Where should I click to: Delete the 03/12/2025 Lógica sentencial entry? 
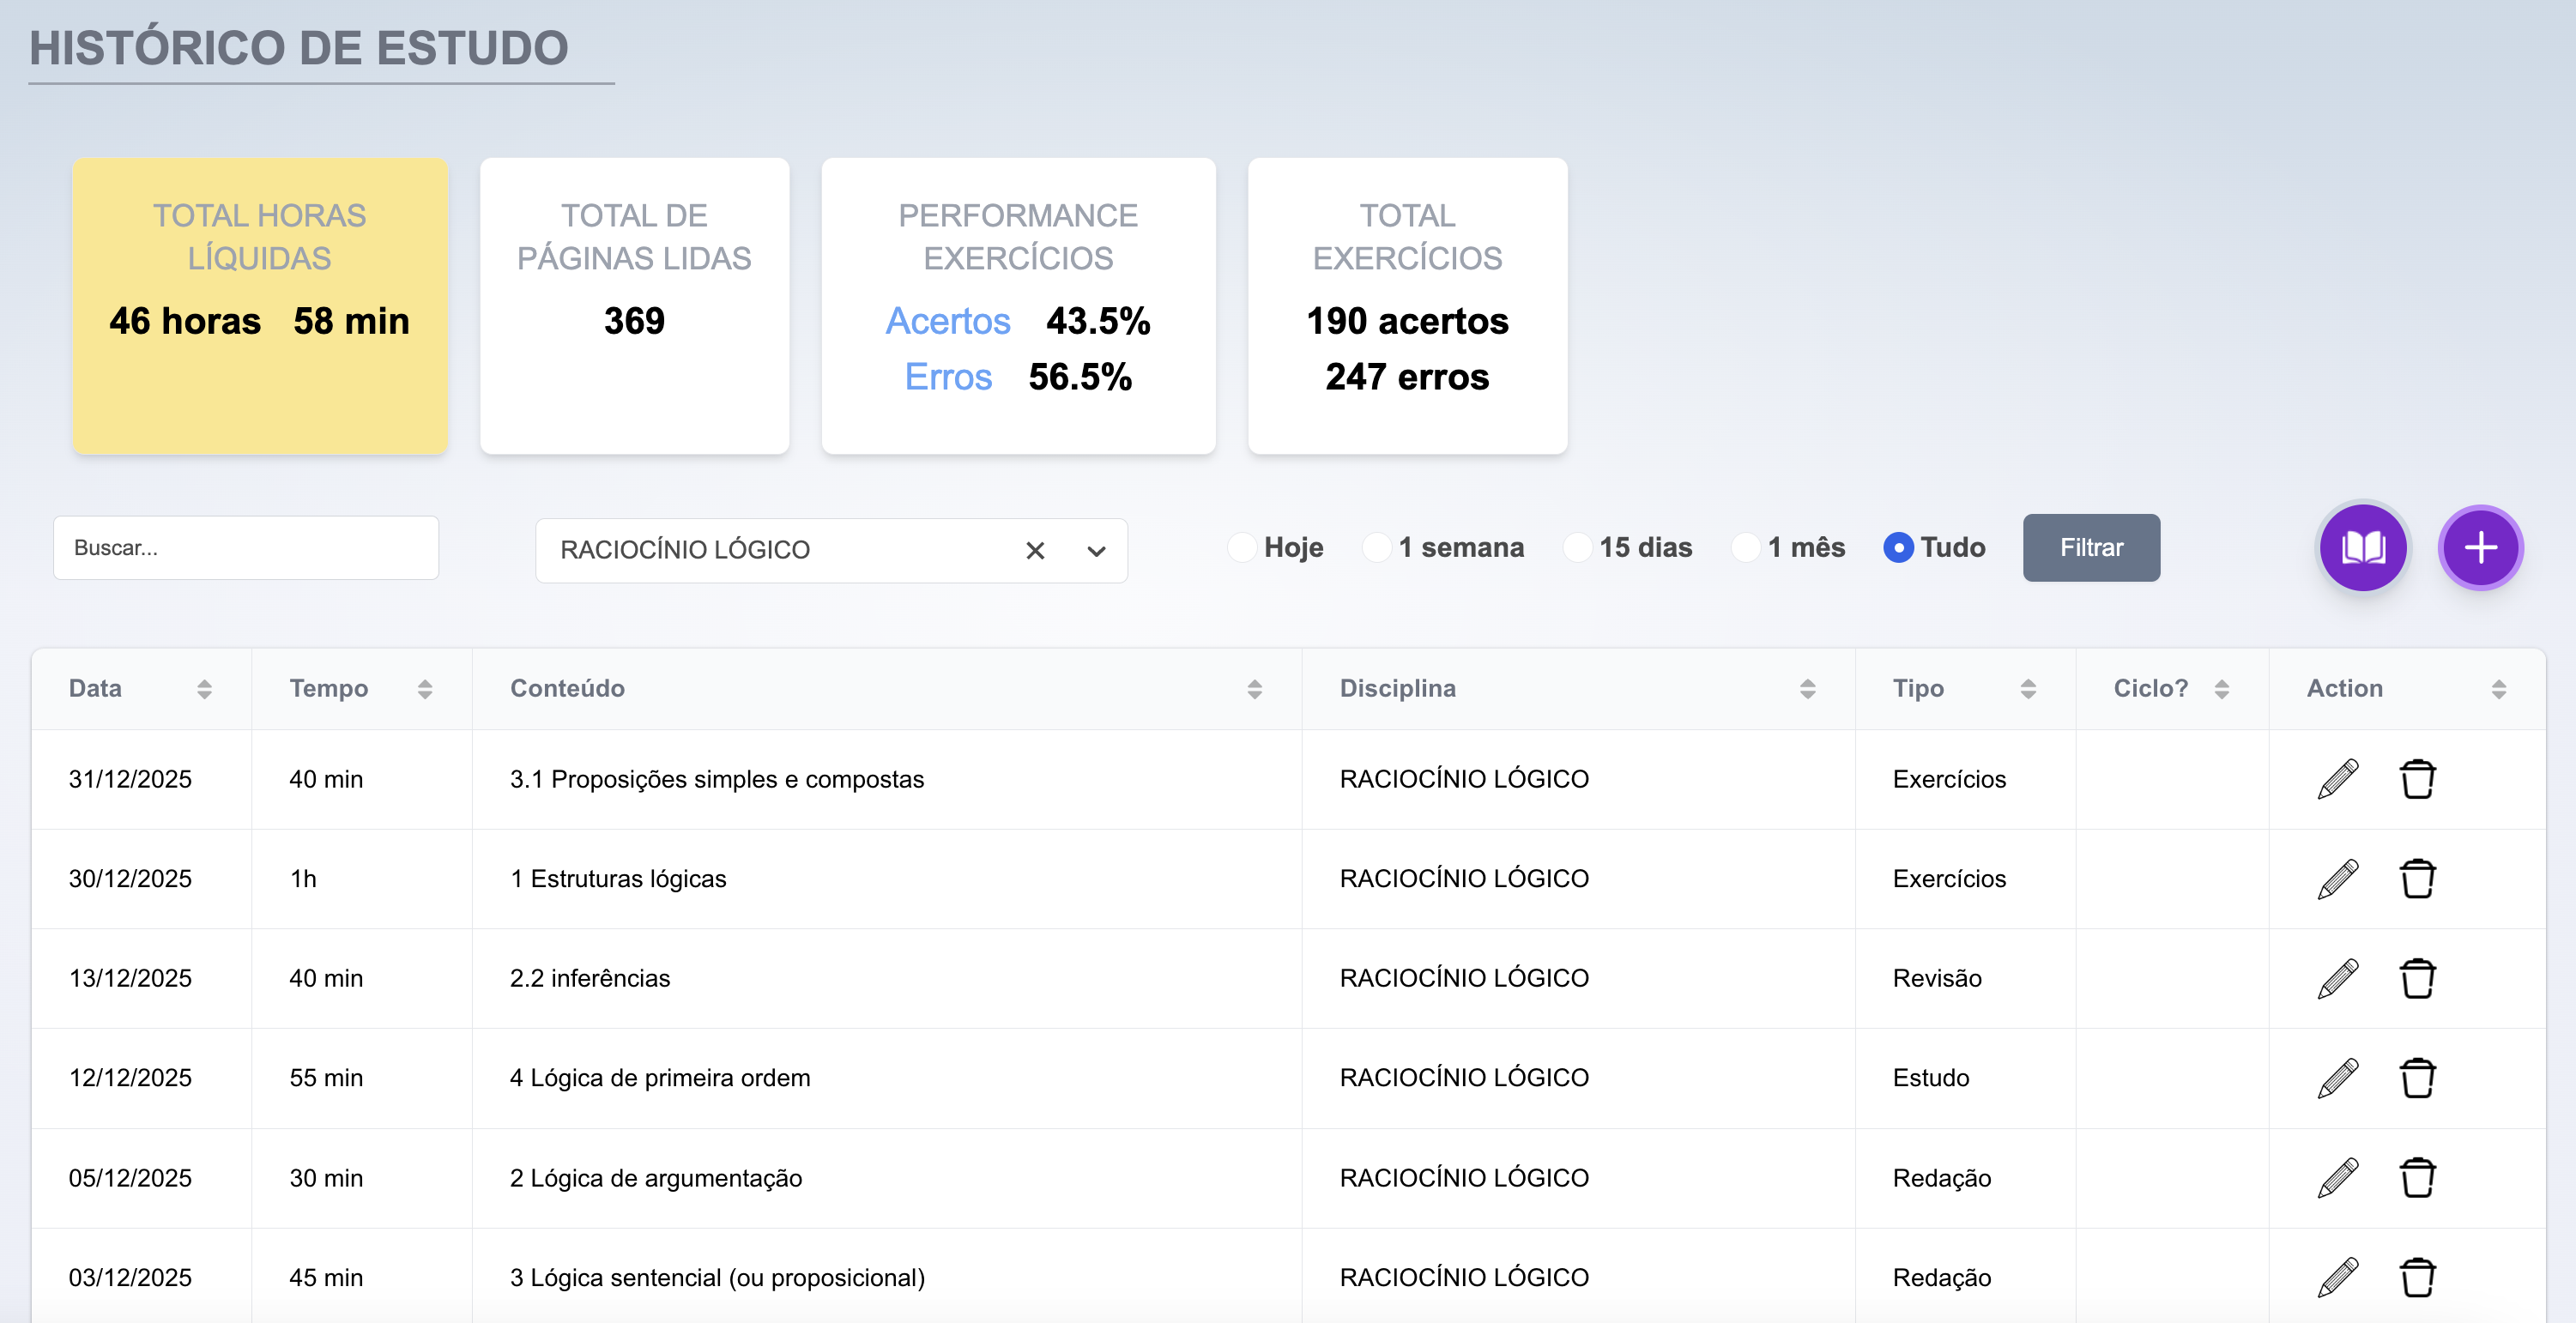coord(2417,1277)
